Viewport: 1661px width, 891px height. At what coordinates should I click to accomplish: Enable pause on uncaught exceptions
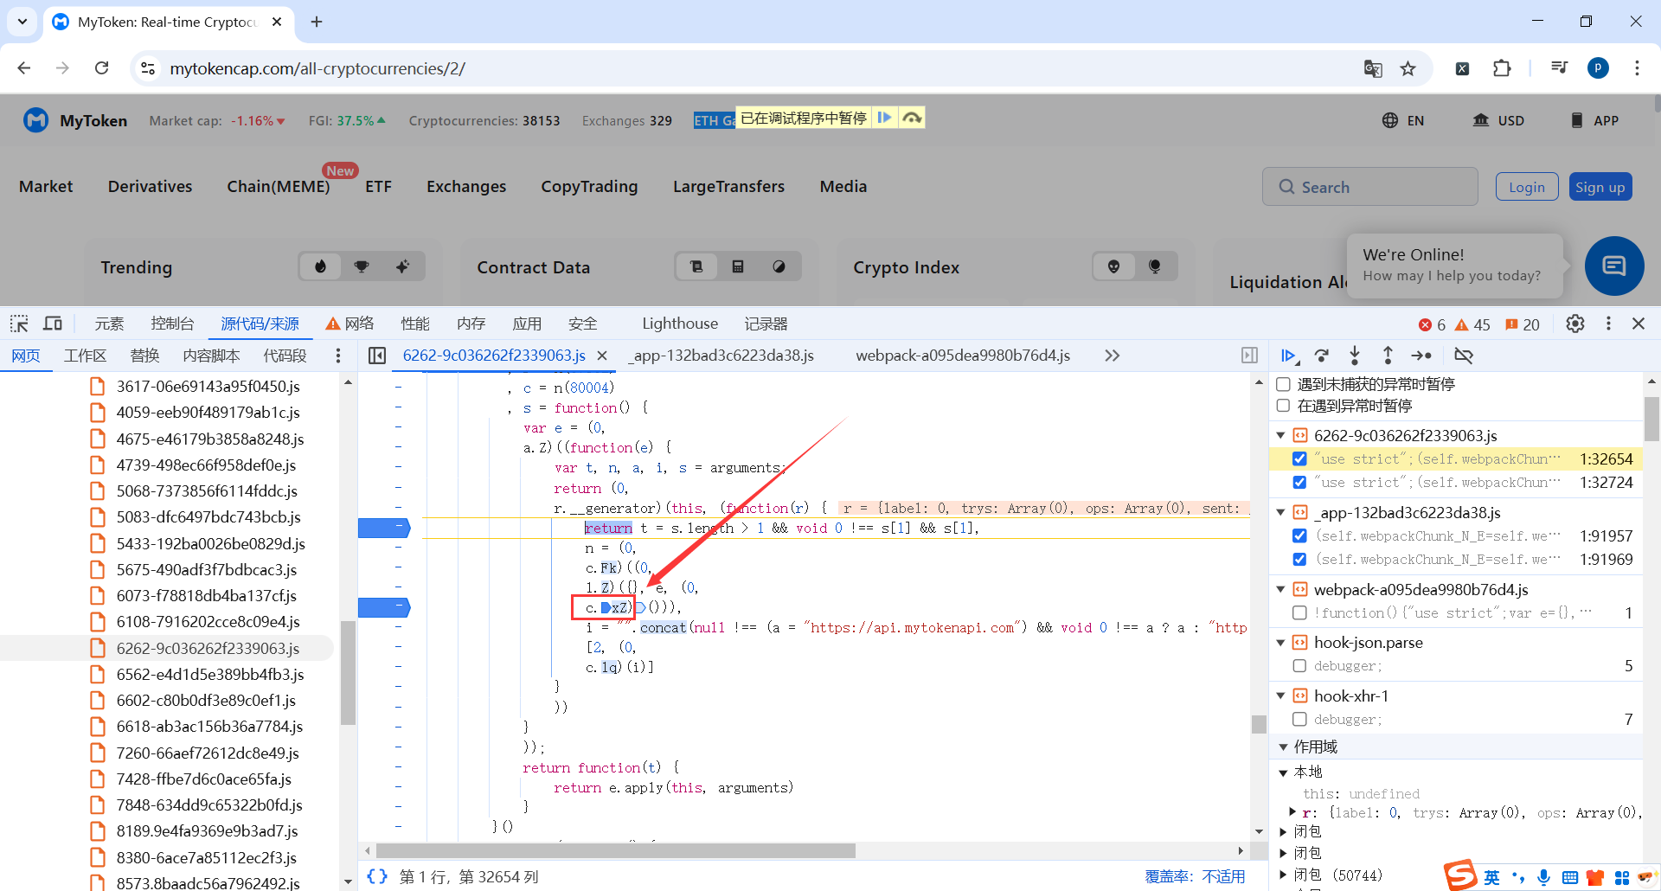[x=1284, y=384]
